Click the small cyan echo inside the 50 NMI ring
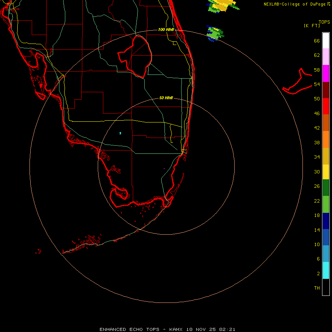The height and width of the screenshot is (332, 332). tap(120, 133)
